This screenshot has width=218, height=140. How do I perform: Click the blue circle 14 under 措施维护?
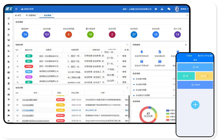coord(25,35)
